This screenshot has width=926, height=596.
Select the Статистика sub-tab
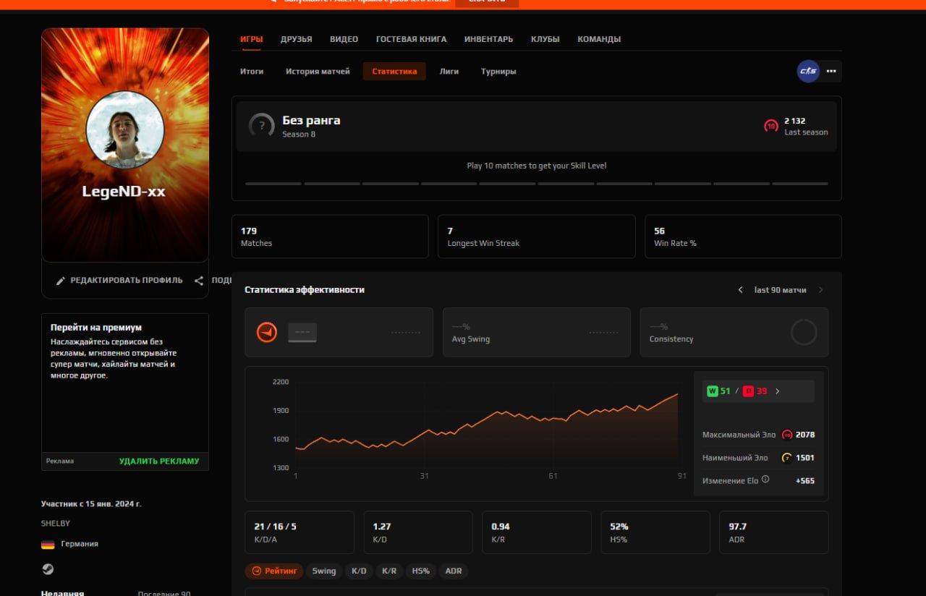coord(394,72)
